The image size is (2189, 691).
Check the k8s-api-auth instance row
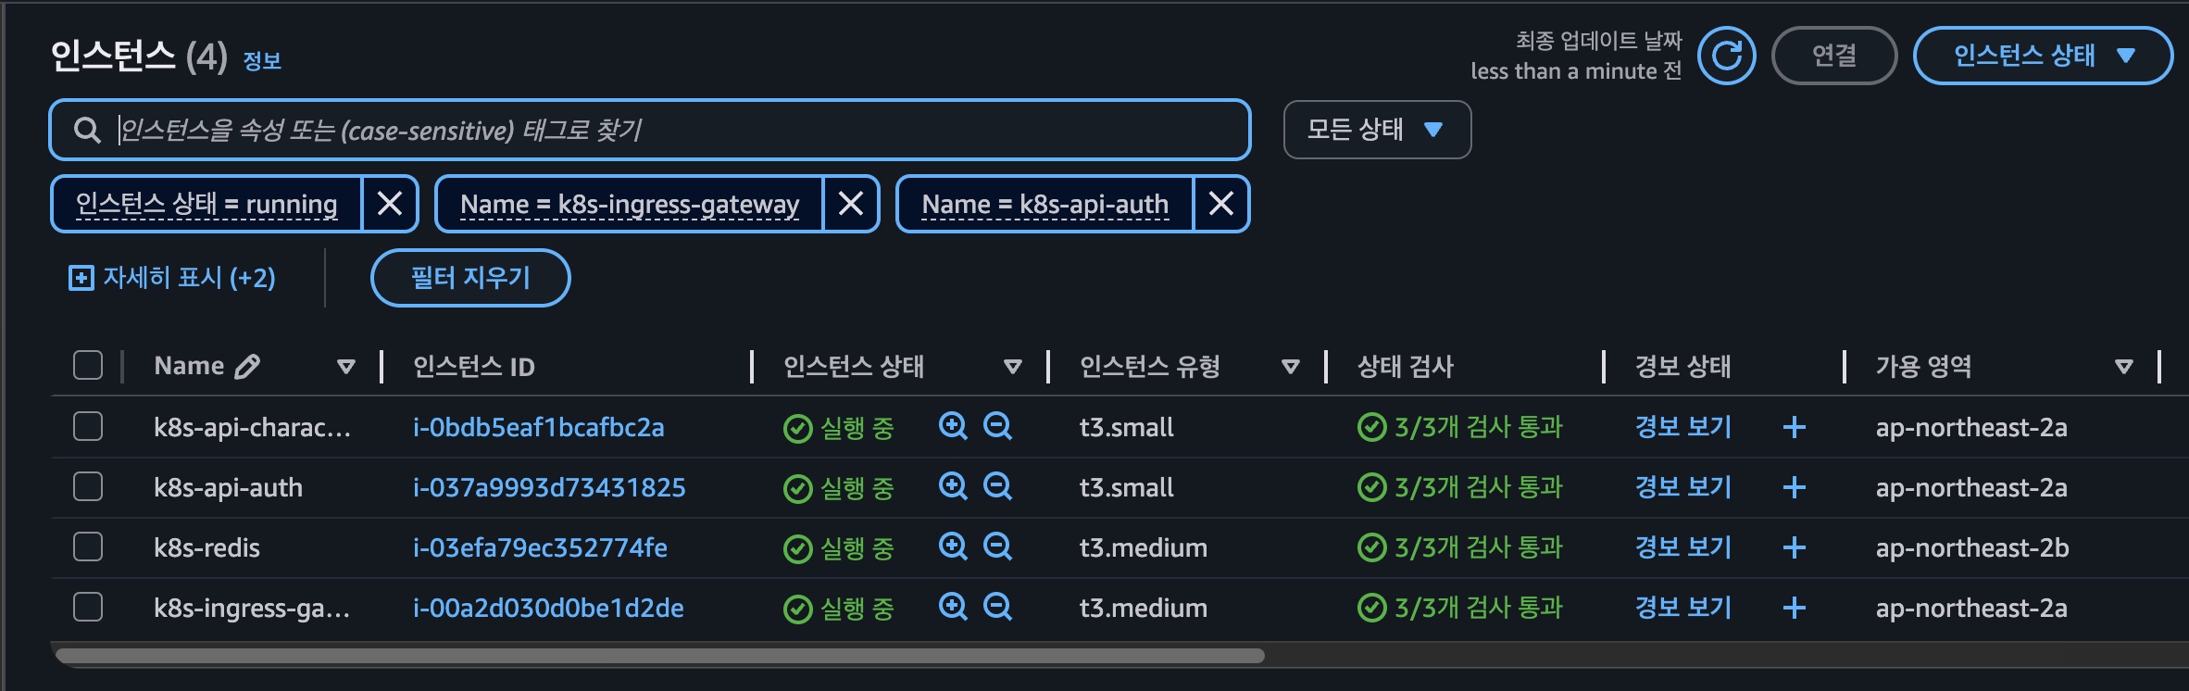coord(88,486)
